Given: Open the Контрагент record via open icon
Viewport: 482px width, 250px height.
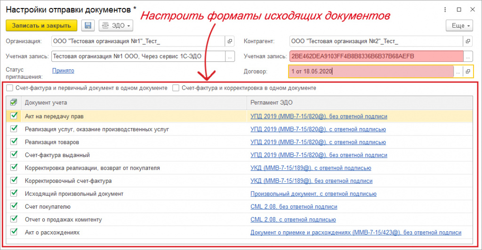Looking at the screenshot, I should 467,41.
